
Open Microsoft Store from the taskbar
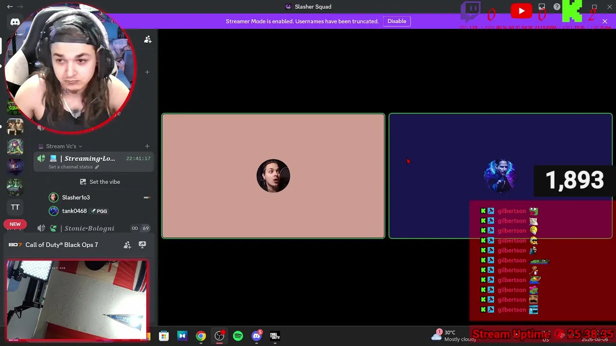[164, 336]
